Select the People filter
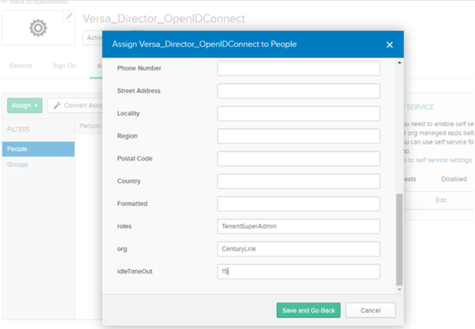 pos(17,149)
